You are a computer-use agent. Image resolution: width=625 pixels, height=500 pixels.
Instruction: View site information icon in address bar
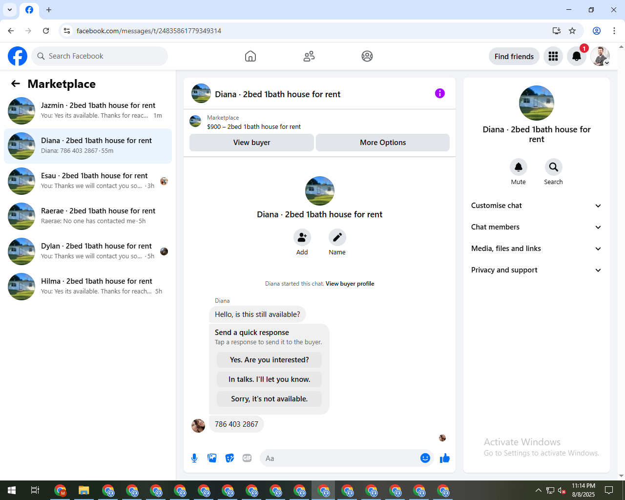(67, 31)
